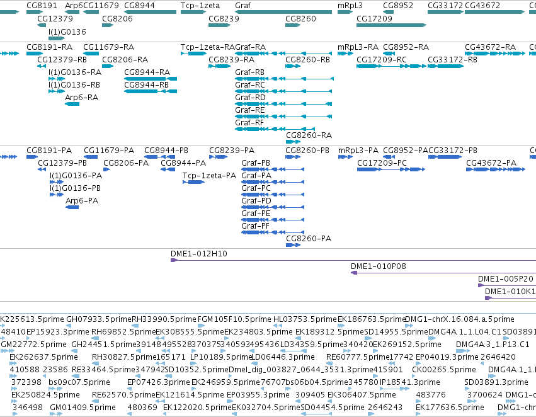Image resolution: width=536 pixels, height=417 pixels.
Task: Click the EP15923.3prime EST label
Action: tap(58, 332)
